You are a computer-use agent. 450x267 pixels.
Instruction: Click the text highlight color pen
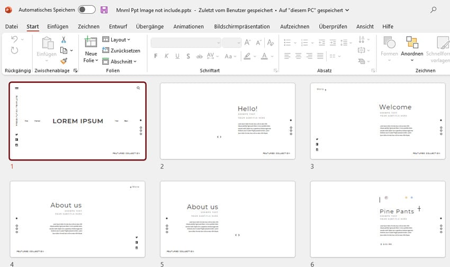[247, 56]
